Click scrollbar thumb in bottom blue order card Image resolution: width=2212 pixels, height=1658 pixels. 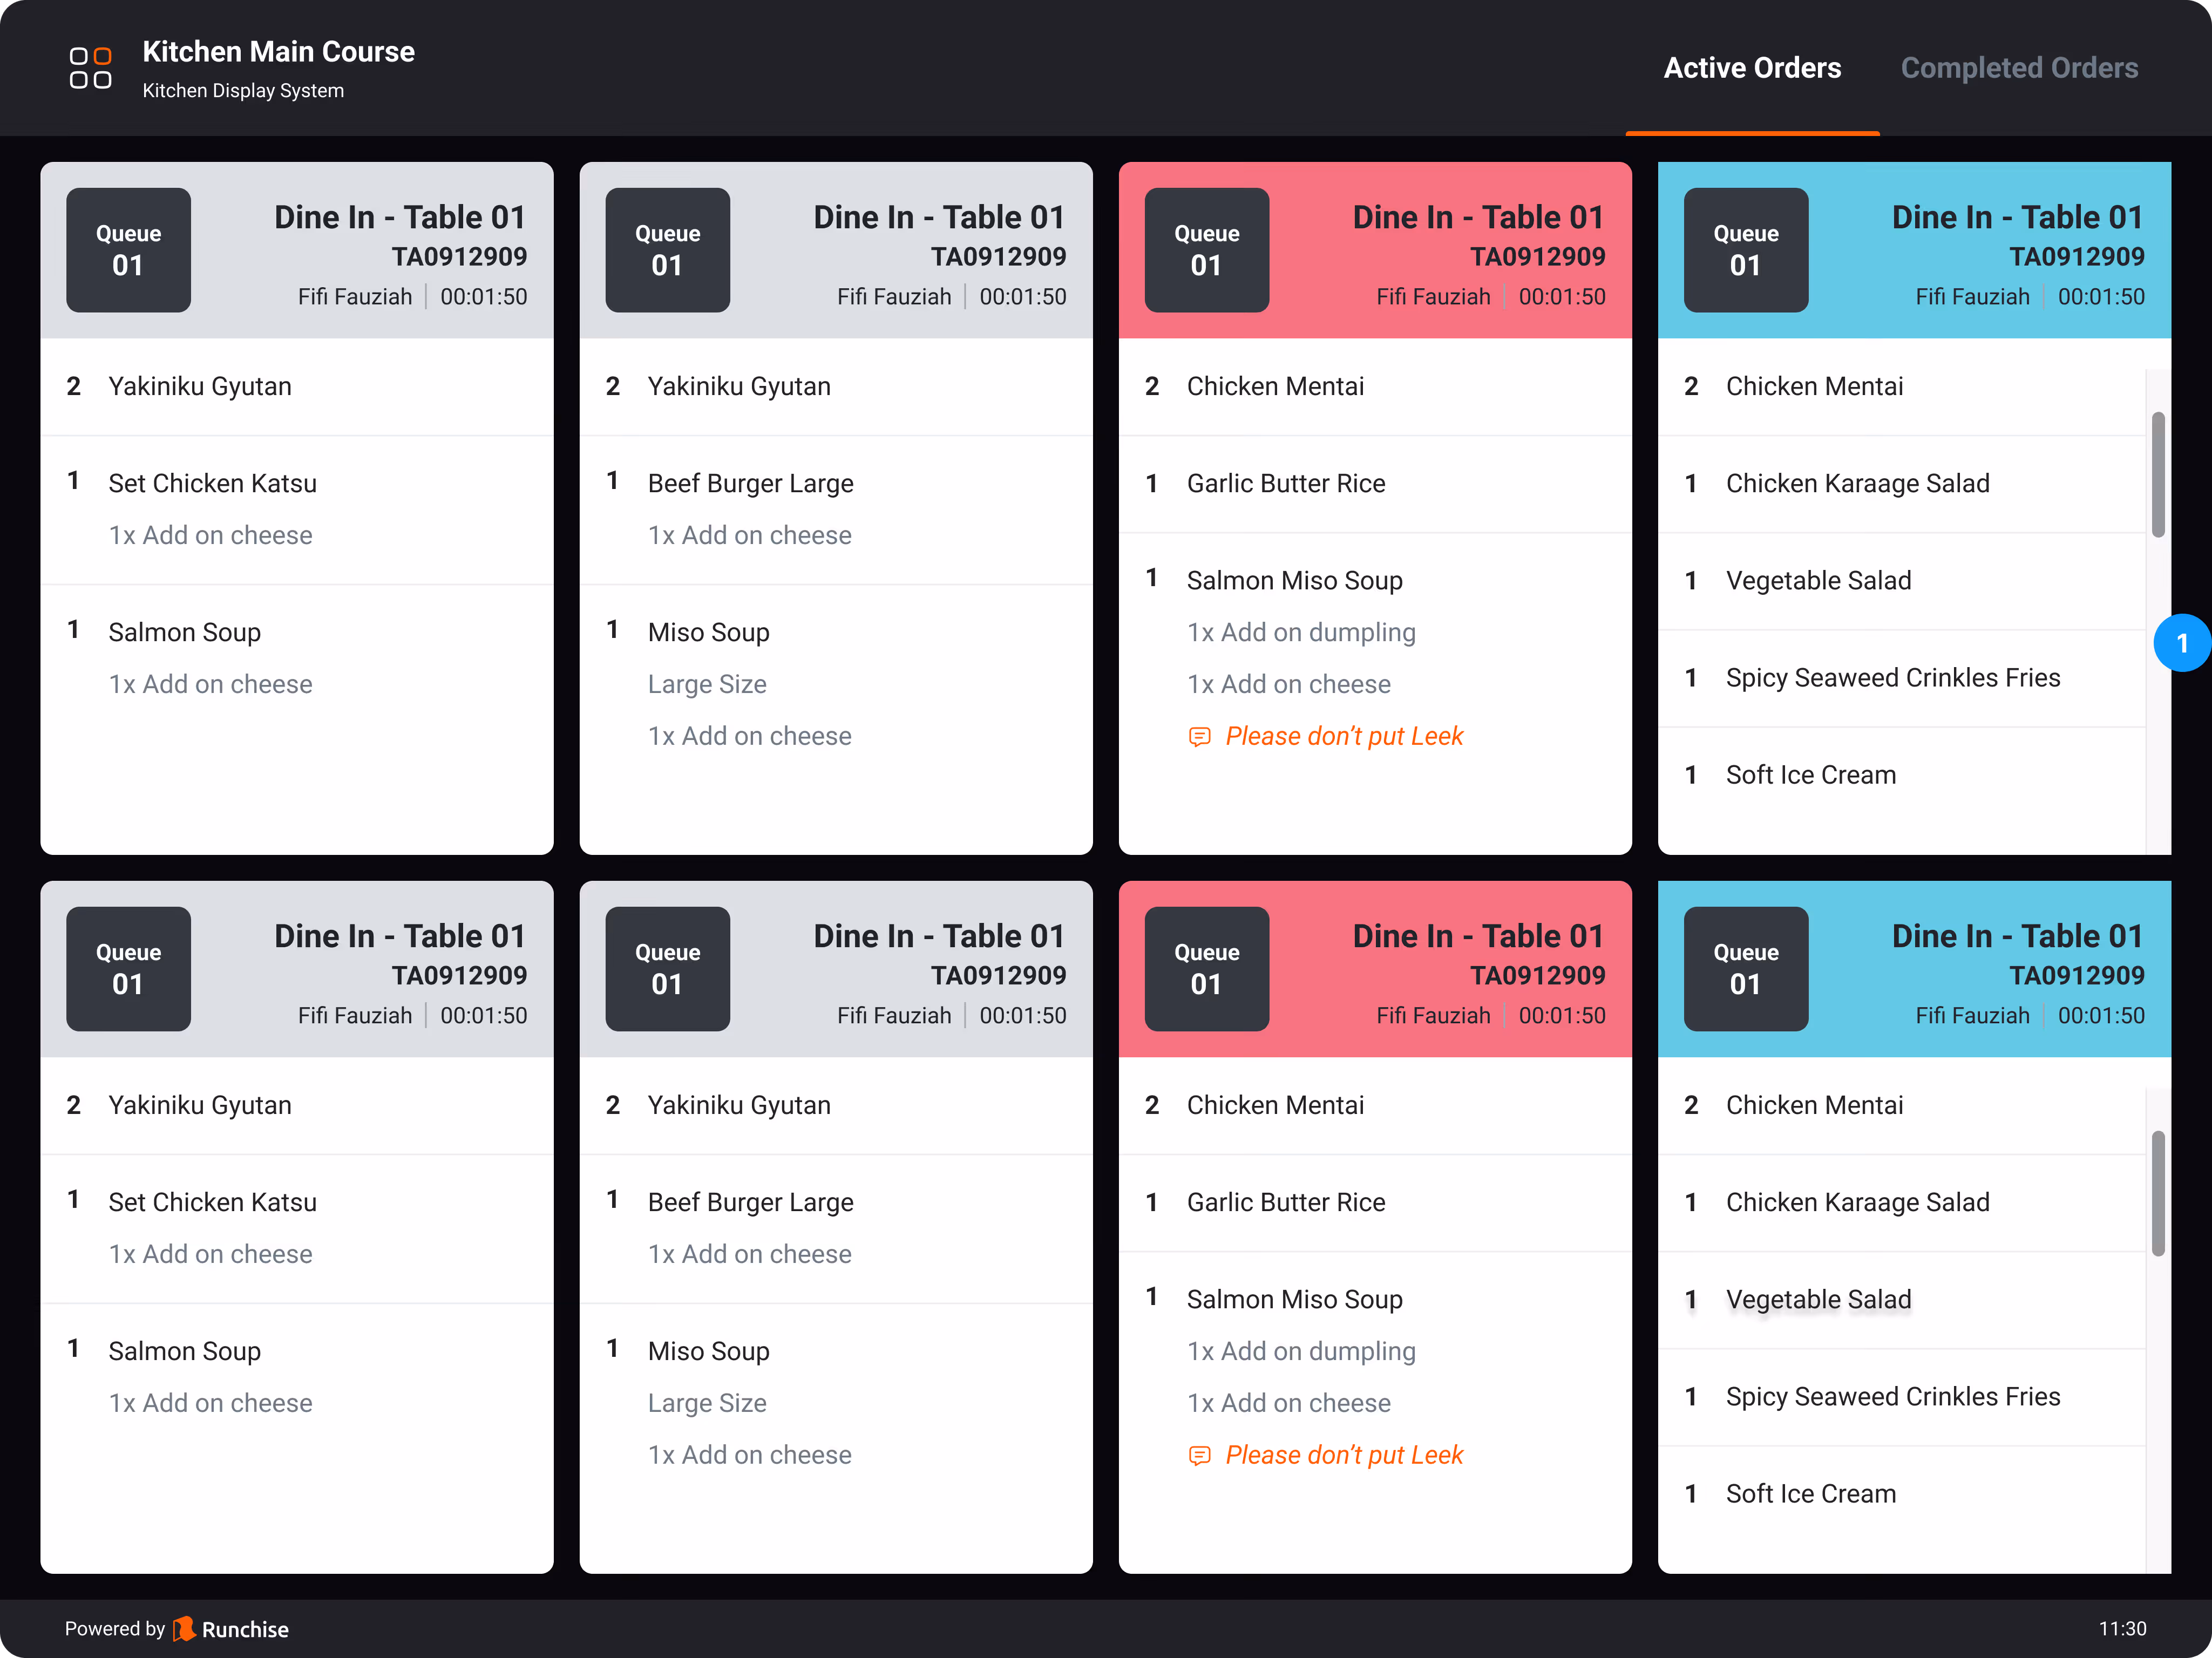(x=2157, y=1192)
